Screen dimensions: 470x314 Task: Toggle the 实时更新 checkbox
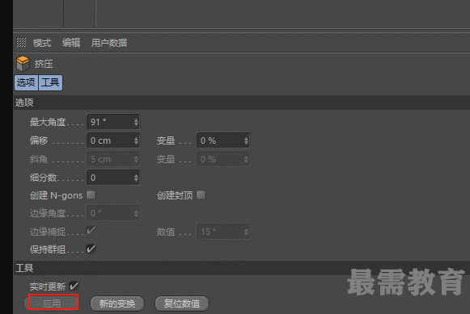(74, 287)
